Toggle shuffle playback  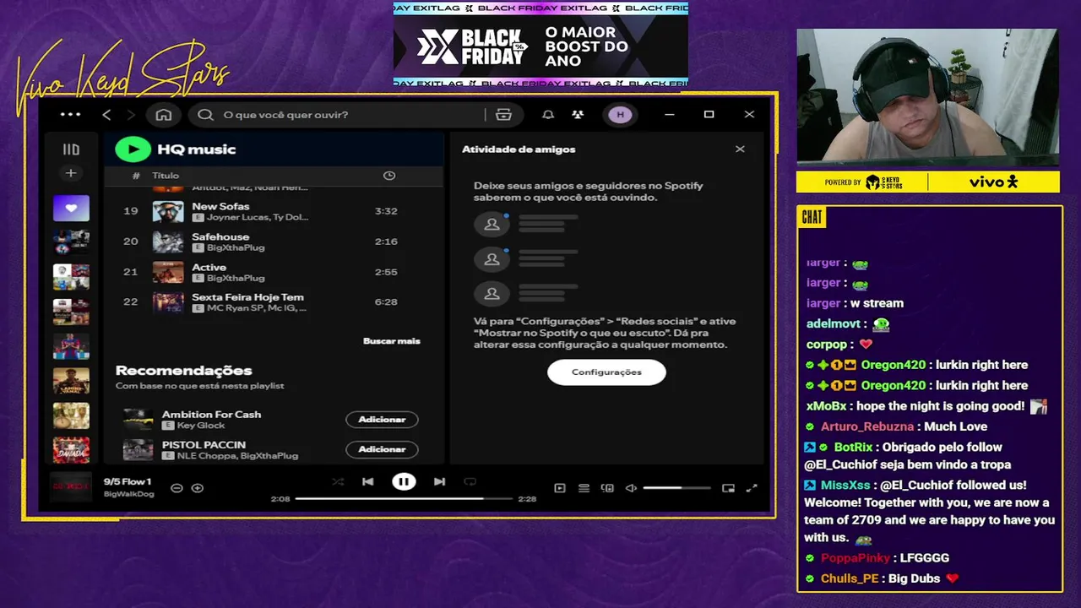pos(338,481)
